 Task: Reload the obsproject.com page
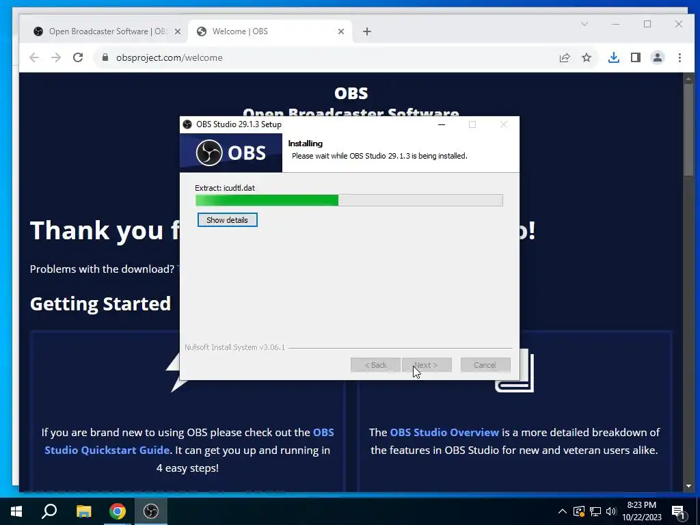coord(78,57)
